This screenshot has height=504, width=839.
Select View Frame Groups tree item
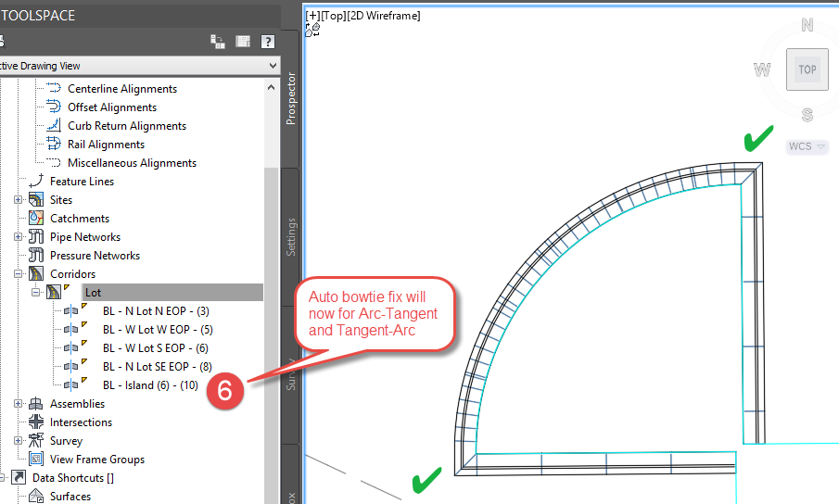click(96, 460)
